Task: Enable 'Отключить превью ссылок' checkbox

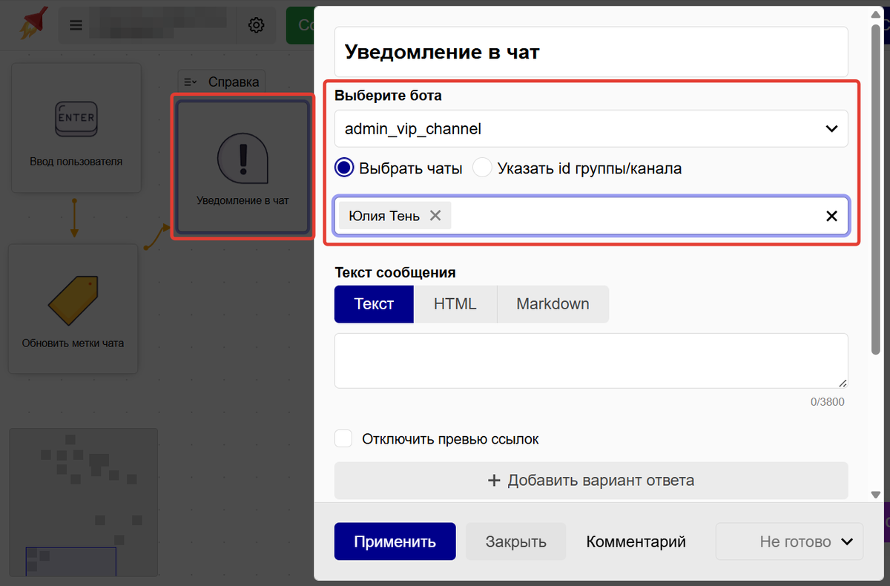Action: [343, 438]
